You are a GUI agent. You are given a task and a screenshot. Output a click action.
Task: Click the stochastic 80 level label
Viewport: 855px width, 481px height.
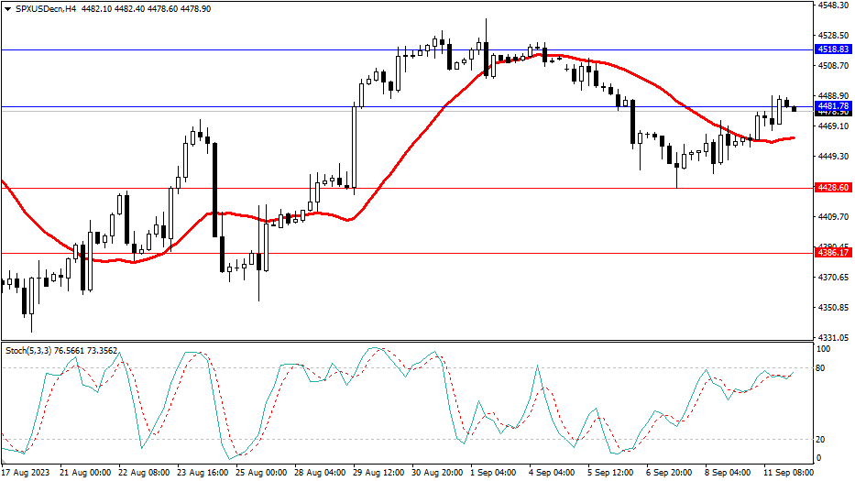(x=821, y=368)
